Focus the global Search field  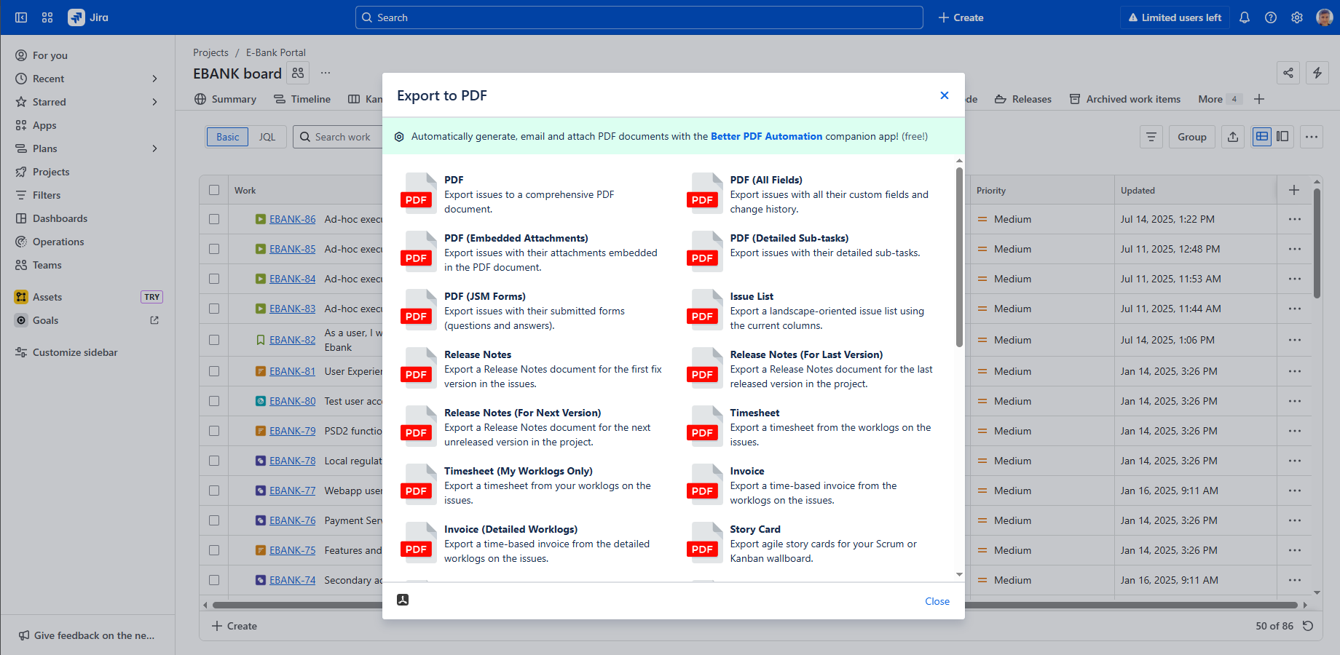pos(639,17)
